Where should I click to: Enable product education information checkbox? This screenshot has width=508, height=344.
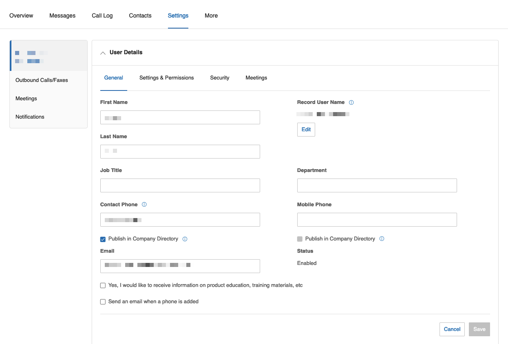click(x=103, y=286)
